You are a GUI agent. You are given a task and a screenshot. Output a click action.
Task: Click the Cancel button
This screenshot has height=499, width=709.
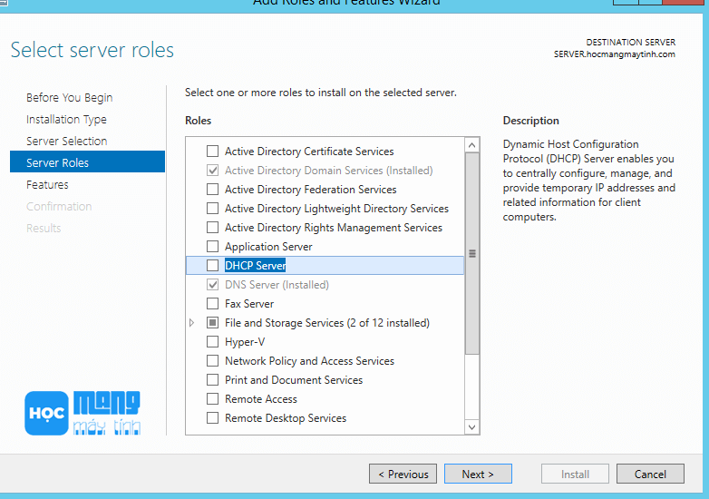click(x=650, y=474)
